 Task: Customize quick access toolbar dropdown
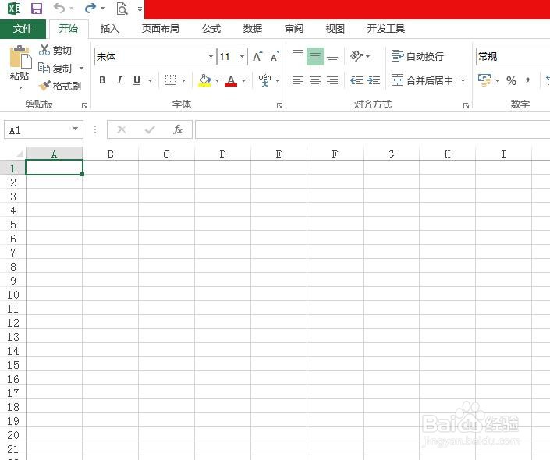pyautogui.click(x=140, y=9)
